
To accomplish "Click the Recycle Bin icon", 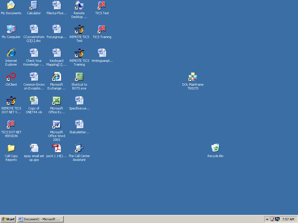I will point(215,148).
